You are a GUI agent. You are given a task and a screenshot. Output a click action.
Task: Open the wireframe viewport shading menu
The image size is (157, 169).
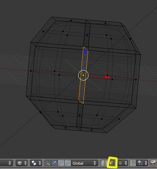click(21, 163)
